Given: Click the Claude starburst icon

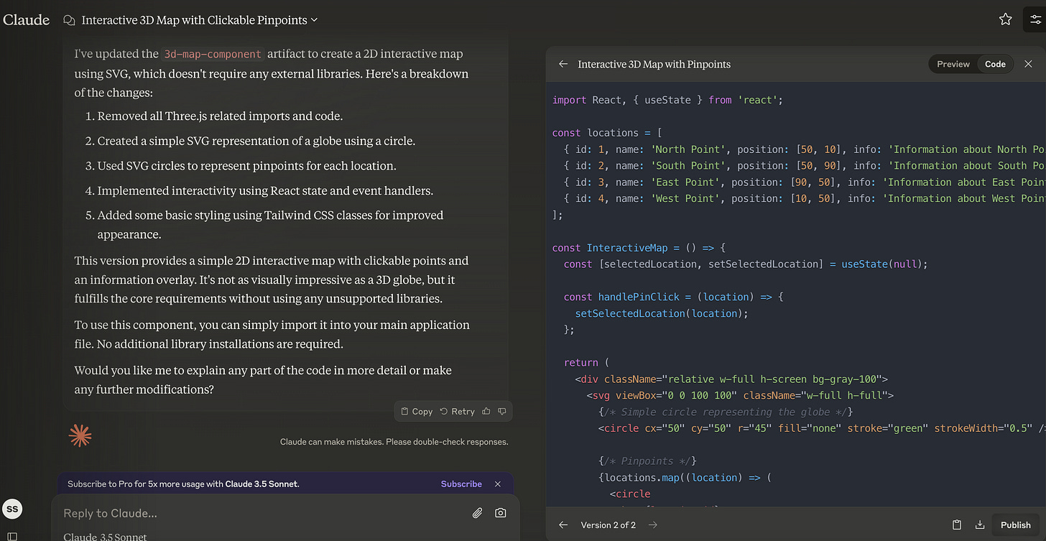Looking at the screenshot, I should (x=80, y=435).
